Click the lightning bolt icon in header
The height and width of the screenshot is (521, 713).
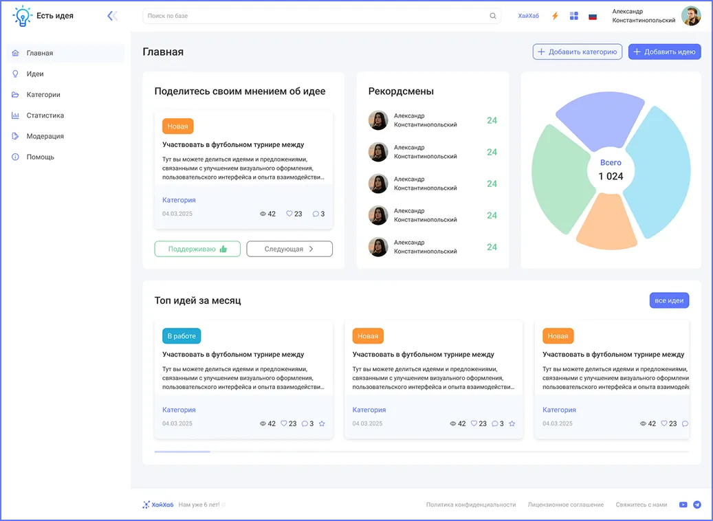(x=555, y=16)
